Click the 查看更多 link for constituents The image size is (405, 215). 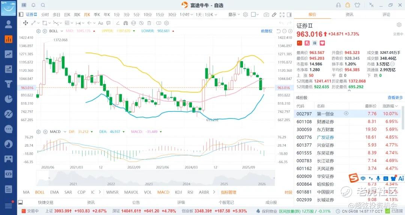pyautogui.click(x=395, y=98)
